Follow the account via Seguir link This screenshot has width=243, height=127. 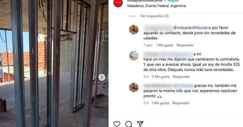(173, 1)
